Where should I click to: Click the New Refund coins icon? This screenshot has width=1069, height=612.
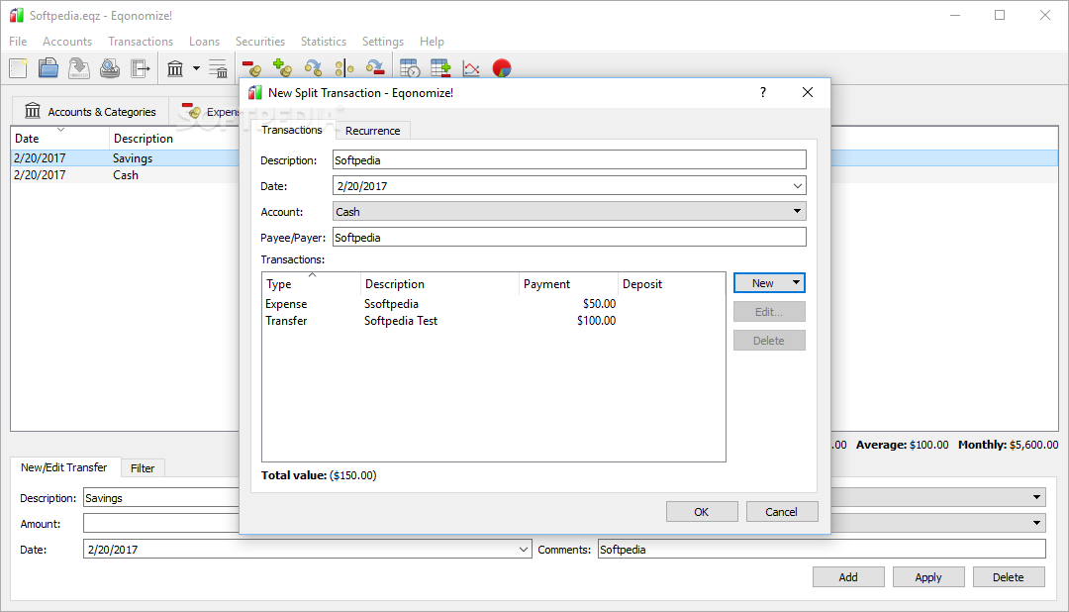pos(375,68)
